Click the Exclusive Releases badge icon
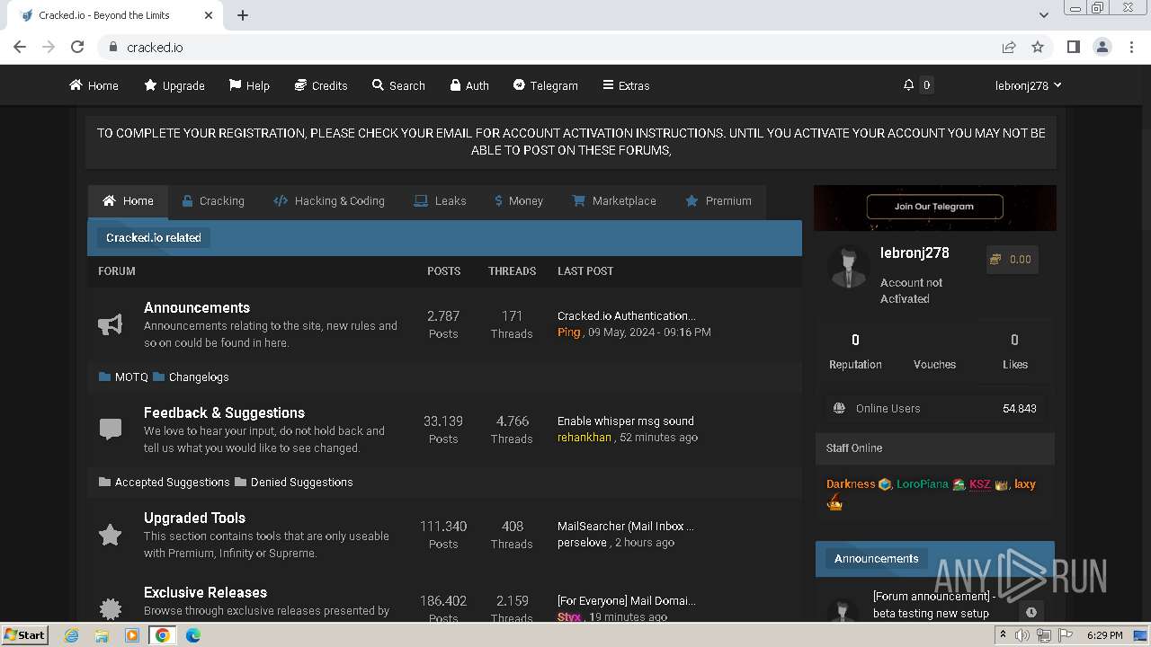1151x647 pixels. pos(110,609)
